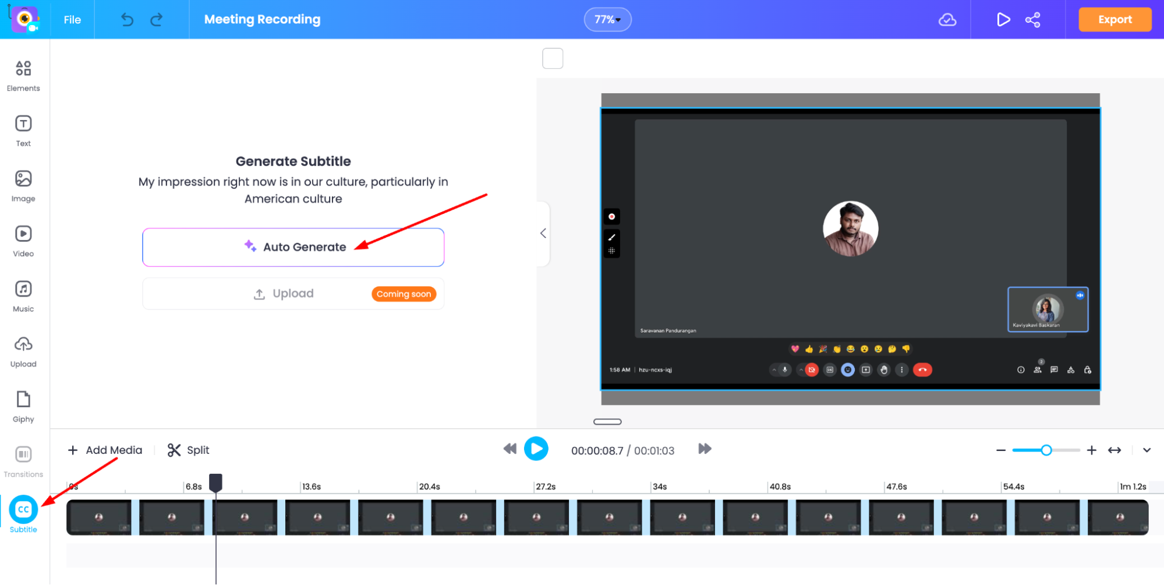1164x585 pixels.
Task: Adjust the timeline zoom slider handle
Action: point(1046,450)
